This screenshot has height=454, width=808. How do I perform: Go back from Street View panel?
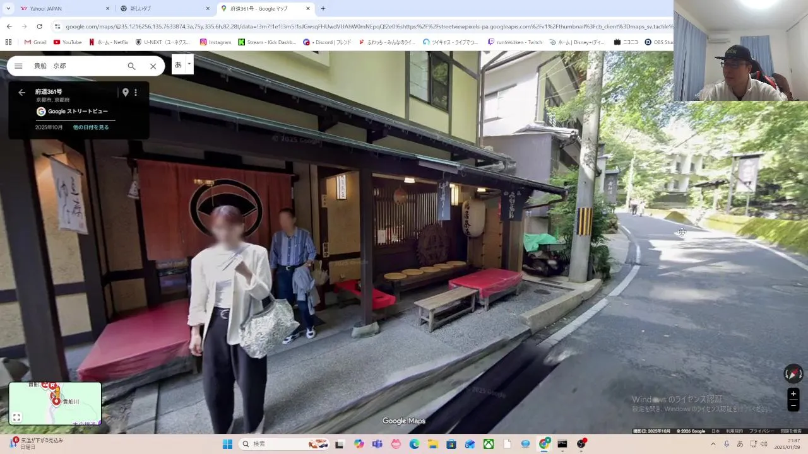coord(22,93)
